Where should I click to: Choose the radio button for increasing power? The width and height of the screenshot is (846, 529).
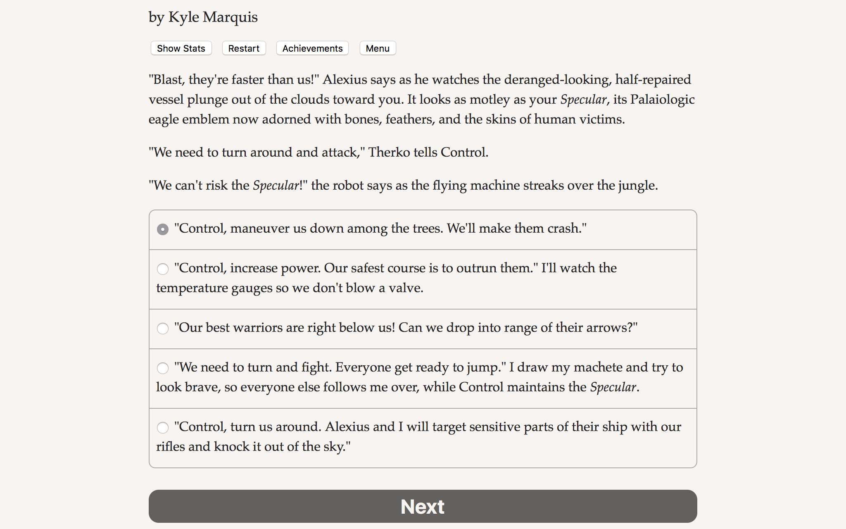163,269
